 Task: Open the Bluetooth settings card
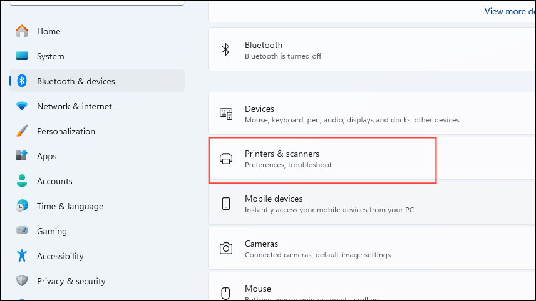click(372, 50)
